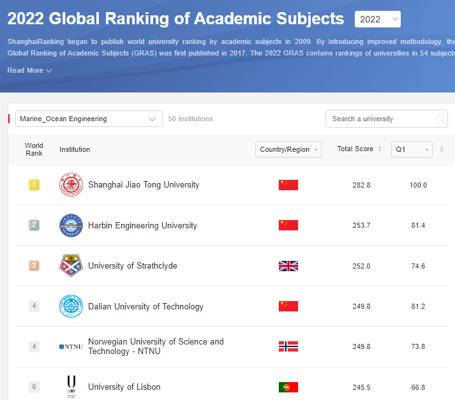
Task: Click the gold rank 1 badge
Action: pos(34,185)
